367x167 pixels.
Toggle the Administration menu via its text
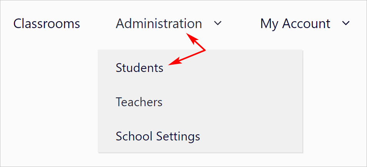[159, 23]
